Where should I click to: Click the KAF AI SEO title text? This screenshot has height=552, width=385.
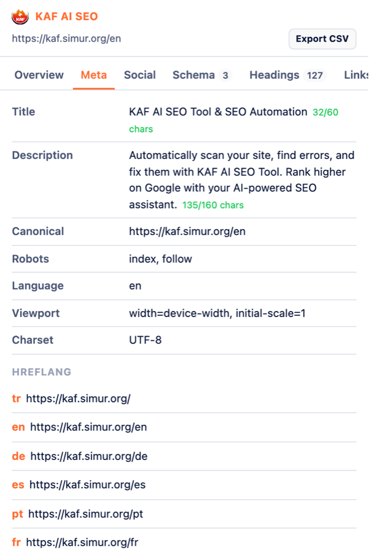click(67, 17)
